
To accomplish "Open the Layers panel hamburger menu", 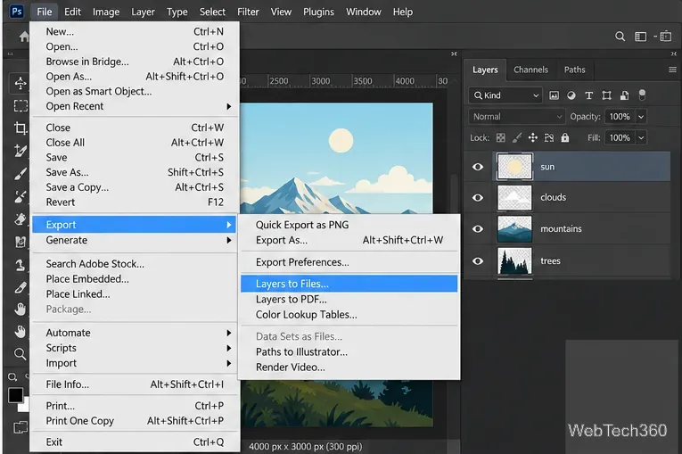I will 672,70.
